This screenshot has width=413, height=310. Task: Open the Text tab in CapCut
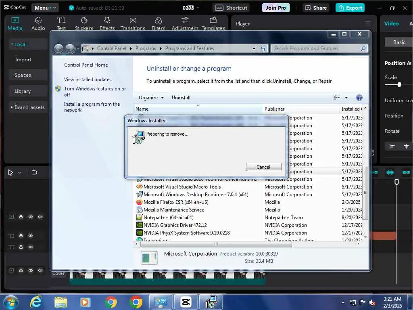pos(61,24)
